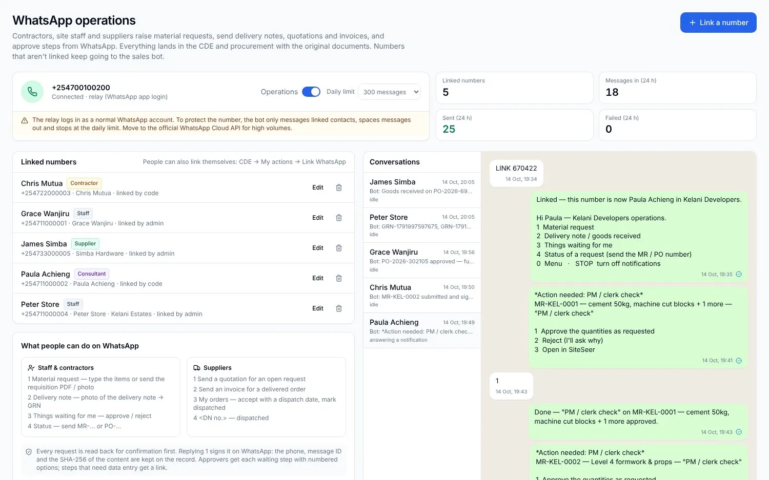Click the green phone icon
Viewport: 769px width, 480px height.
(x=32, y=92)
